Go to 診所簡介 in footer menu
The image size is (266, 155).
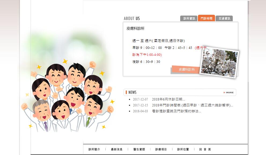coord(94,149)
